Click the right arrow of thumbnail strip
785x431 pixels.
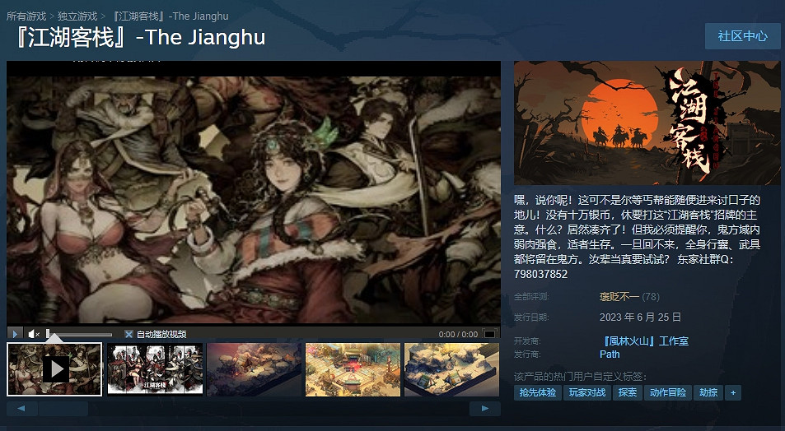click(484, 409)
